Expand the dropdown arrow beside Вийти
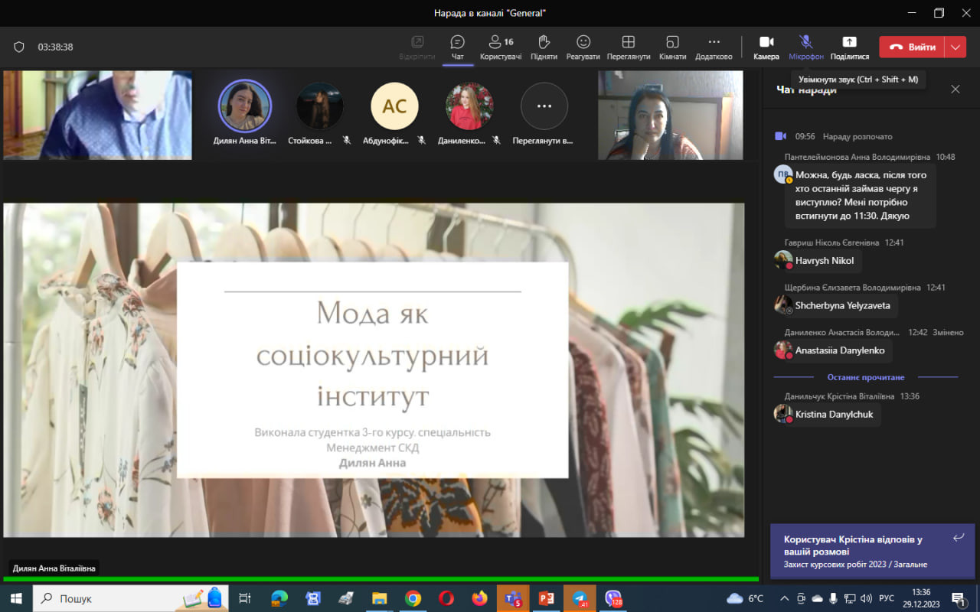This screenshot has height=612, width=980. 955,47
